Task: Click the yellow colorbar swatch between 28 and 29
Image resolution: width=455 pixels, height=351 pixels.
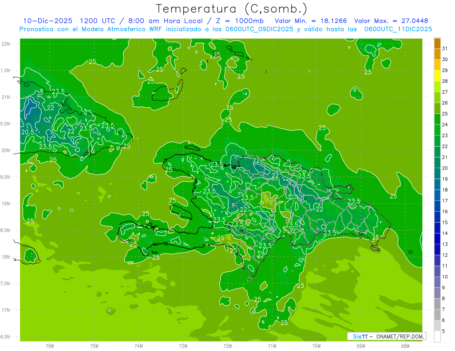Action: pos(437,76)
